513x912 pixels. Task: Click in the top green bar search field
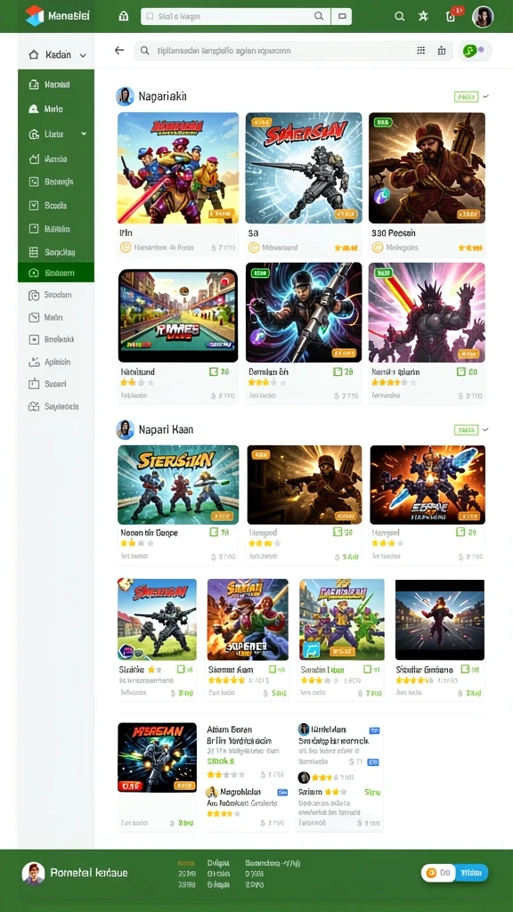(235, 16)
